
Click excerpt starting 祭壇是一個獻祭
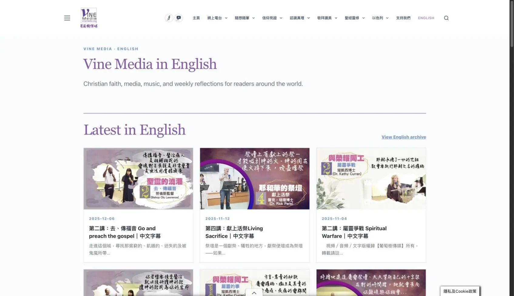pyautogui.click(x=254, y=249)
